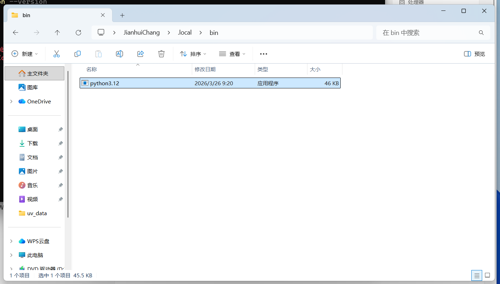The image size is (500, 284).
Task: Expand the OneDrive tree node
Action: pos(11,101)
